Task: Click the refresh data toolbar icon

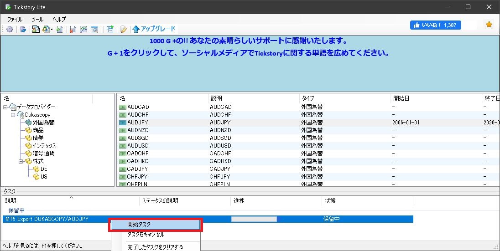Action: pyautogui.click(x=23, y=29)
